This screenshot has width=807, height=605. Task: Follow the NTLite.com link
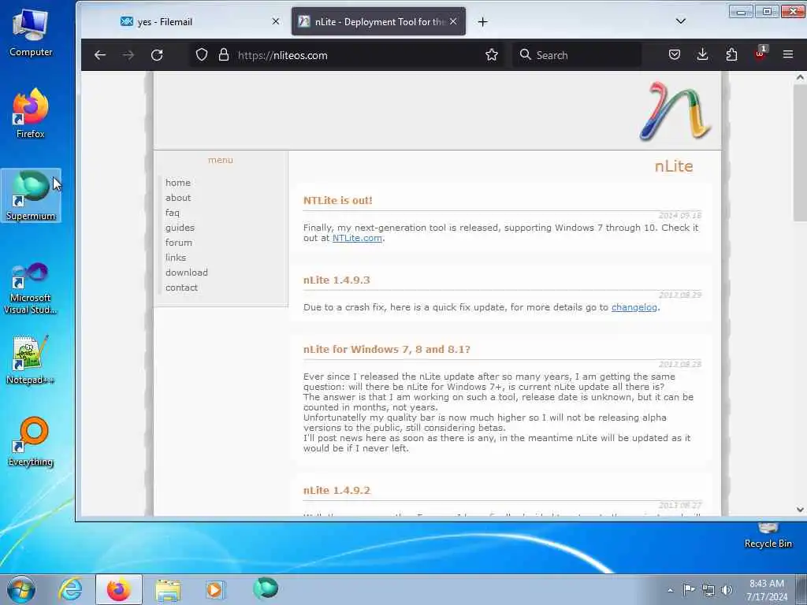(357, 238)
